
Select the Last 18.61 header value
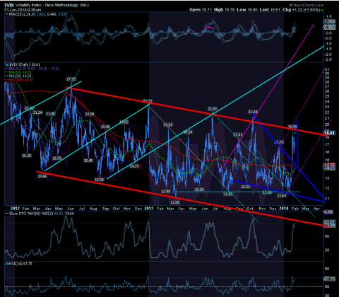(x=270, y=10)
